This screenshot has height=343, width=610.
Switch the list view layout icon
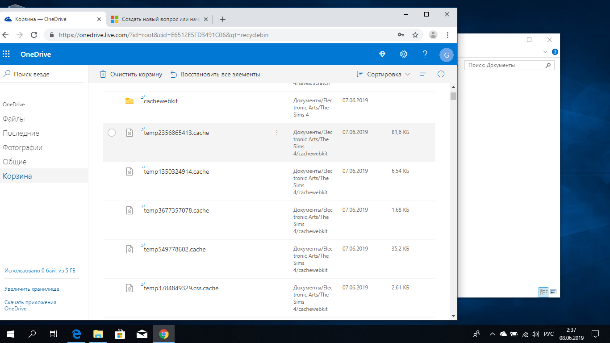(x=424, y=74)
